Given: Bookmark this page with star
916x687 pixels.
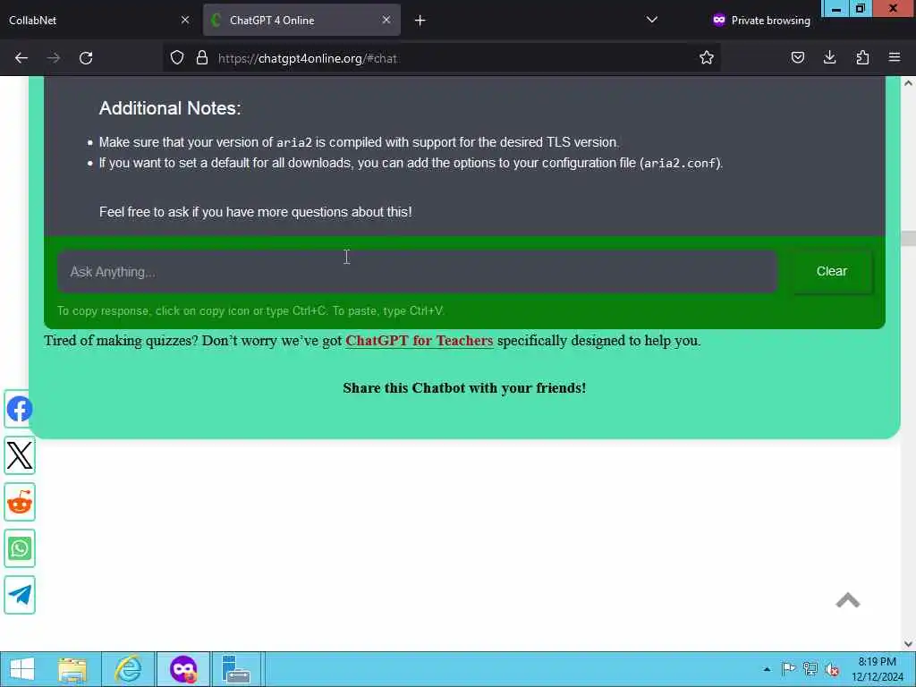Looking at the screenshot, I should (x=707, y=58).
